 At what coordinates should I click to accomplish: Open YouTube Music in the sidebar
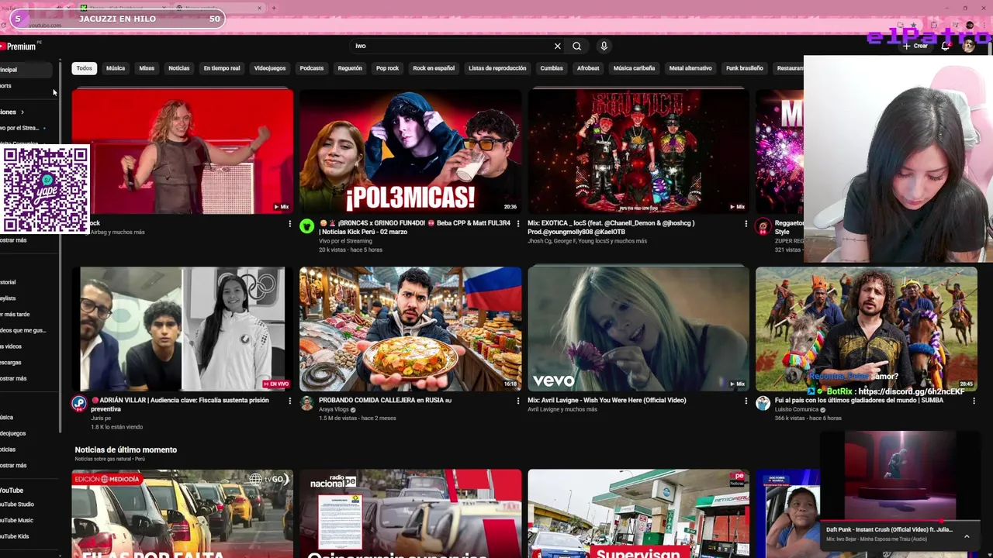point(26,521)
